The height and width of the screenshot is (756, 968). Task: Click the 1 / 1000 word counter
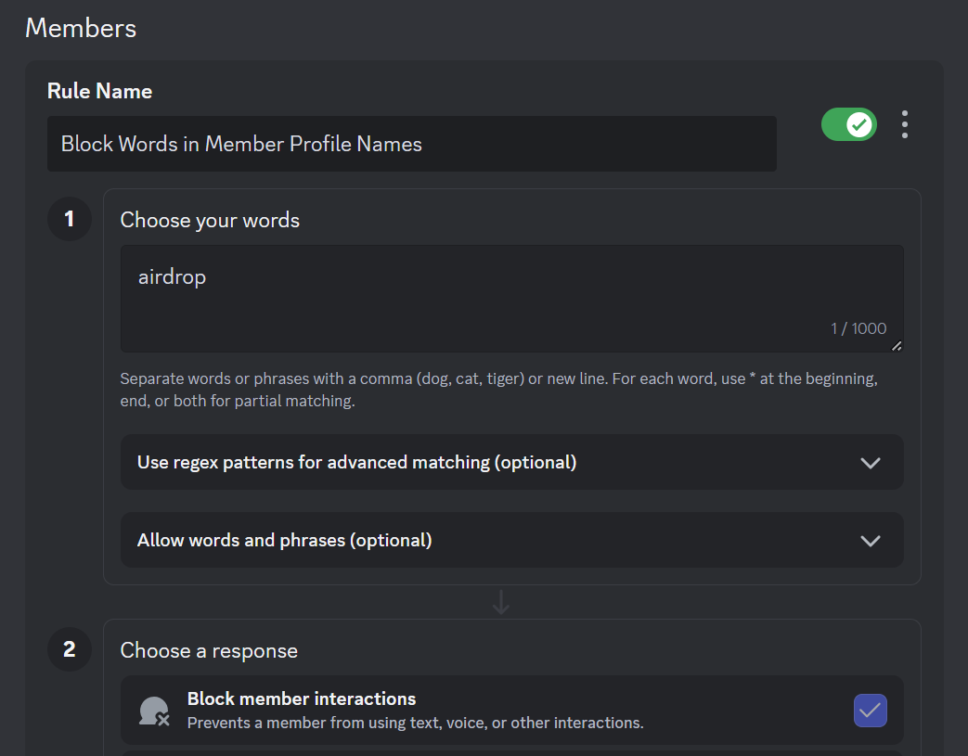tap(858, 328)
